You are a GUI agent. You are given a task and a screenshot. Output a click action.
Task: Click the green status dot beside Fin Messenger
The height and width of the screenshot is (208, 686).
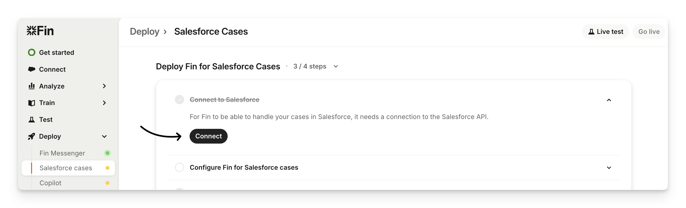click(x=108, y=153)
